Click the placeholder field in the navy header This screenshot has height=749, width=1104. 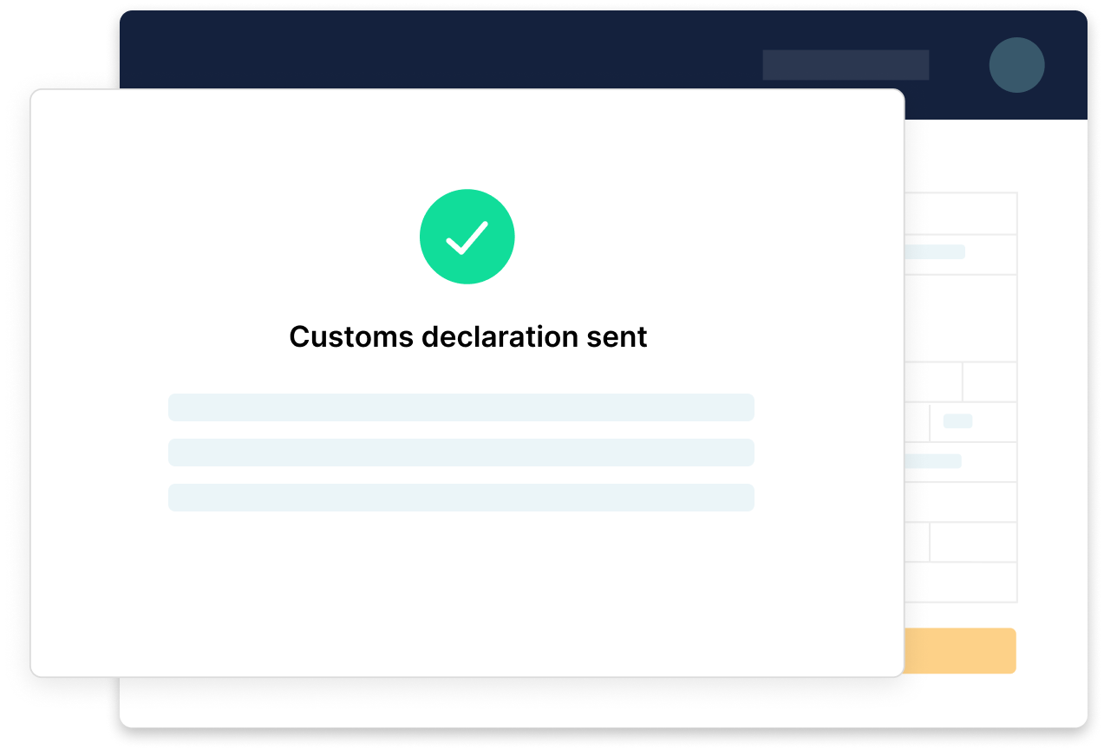(846, 65)
